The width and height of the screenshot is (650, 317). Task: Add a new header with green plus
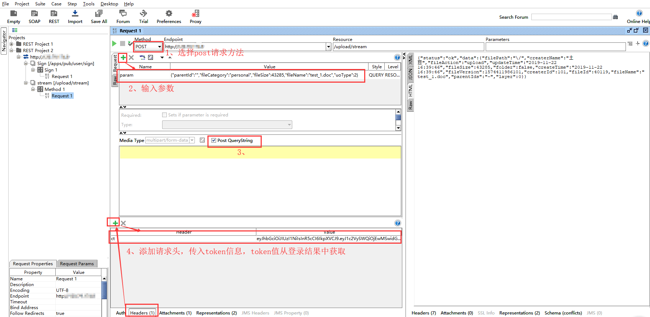[x=115, y=223]
